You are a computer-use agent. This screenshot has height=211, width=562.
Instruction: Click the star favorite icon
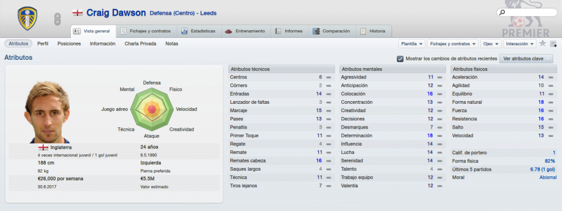543,44
